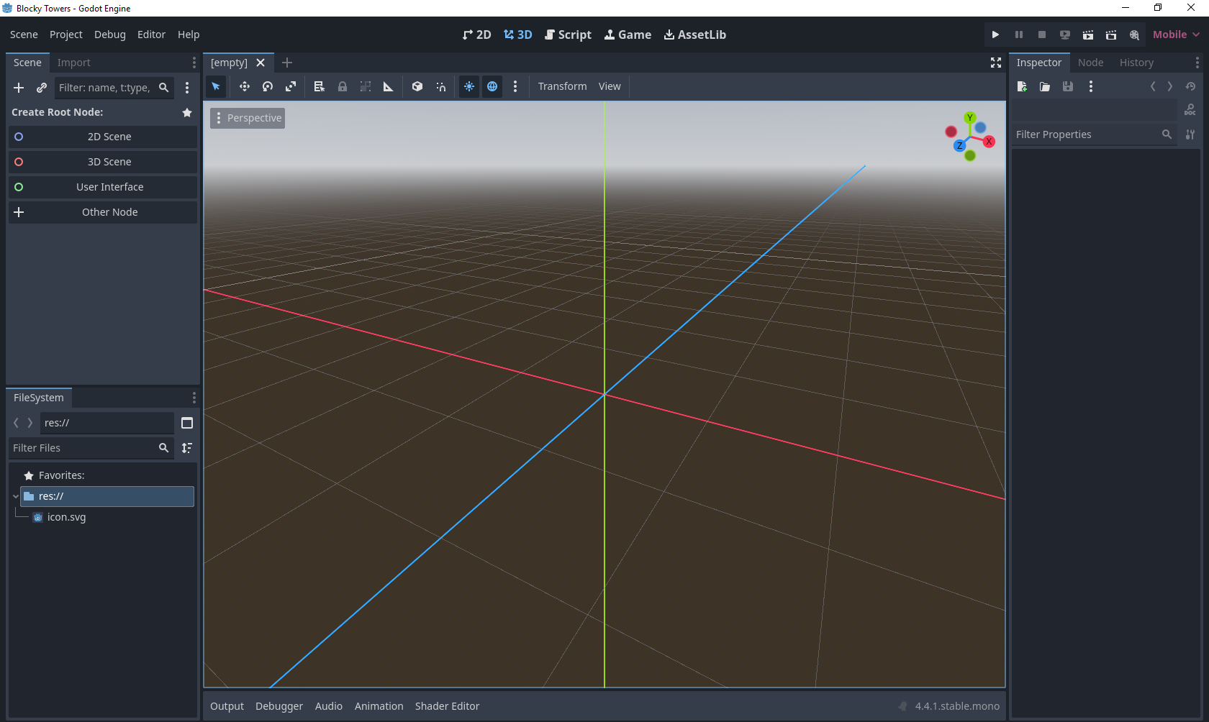Open the Mobile renderer dropdown

[1176, 35]
